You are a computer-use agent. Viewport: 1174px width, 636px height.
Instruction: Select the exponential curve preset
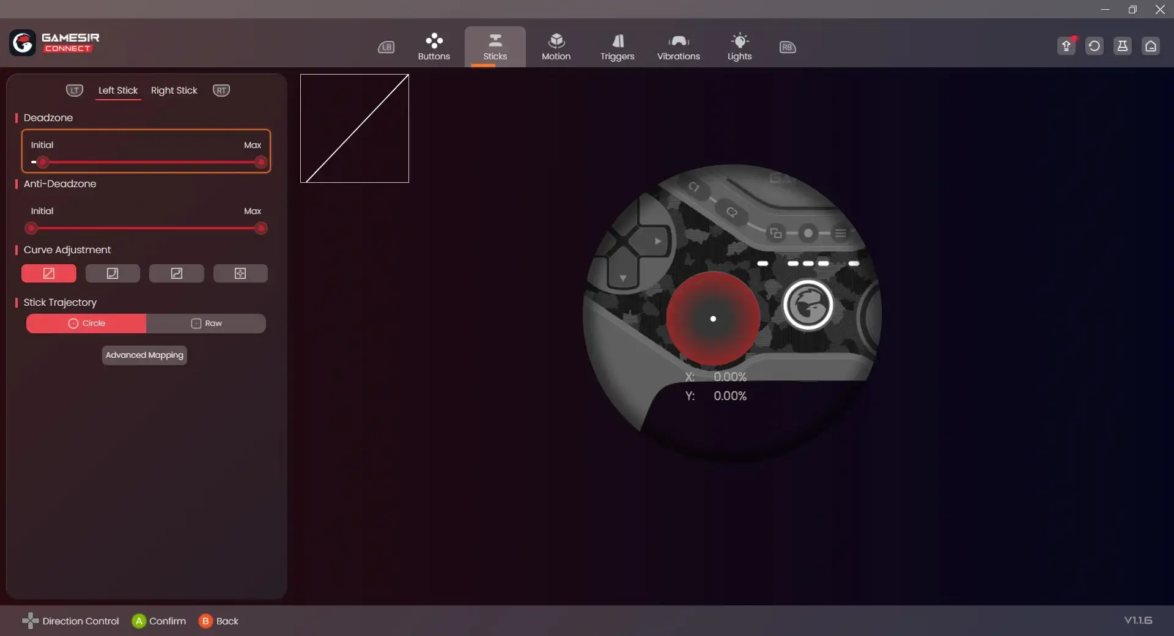[113, 273]
